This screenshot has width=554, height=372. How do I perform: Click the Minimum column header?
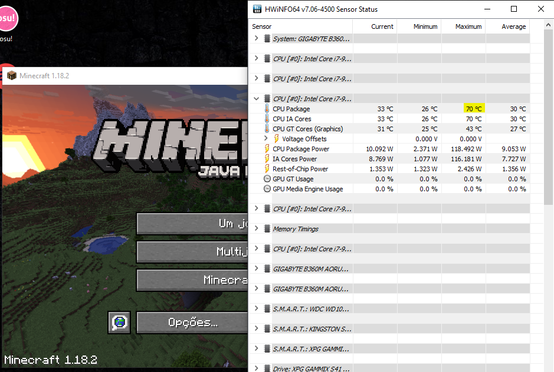[419, 26]
